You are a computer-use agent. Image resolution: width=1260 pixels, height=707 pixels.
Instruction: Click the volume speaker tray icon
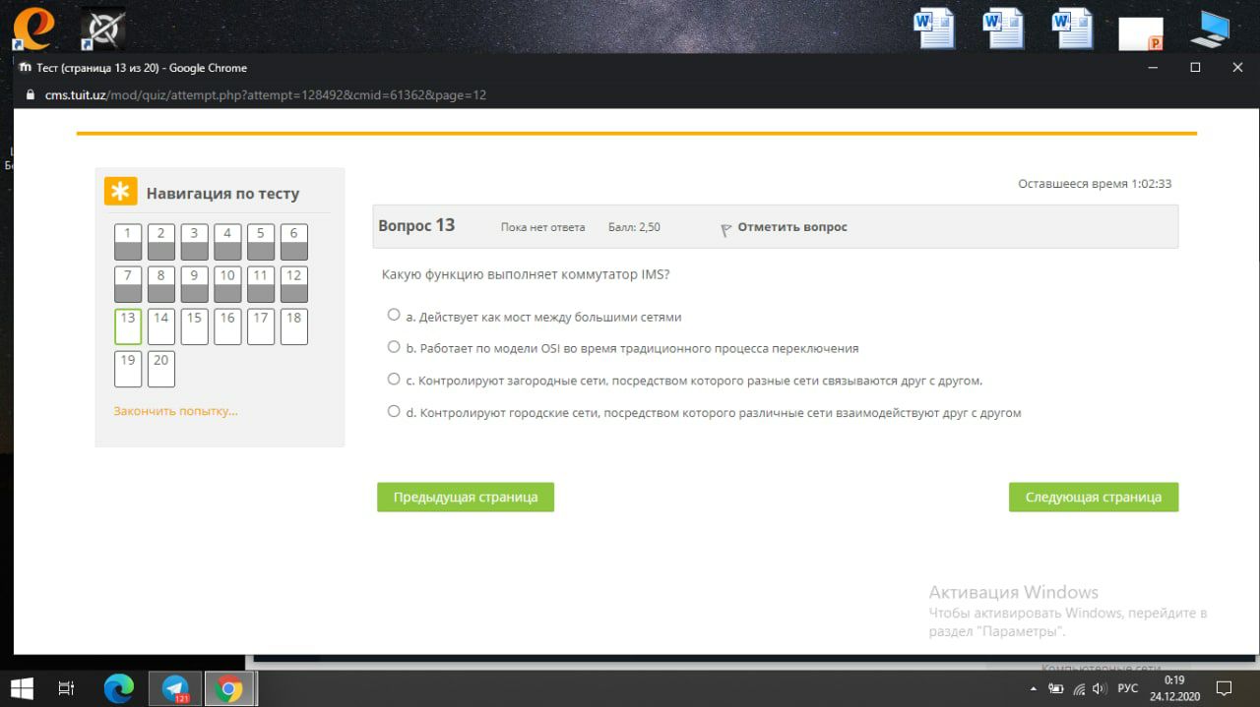[x=1100, y=688]
